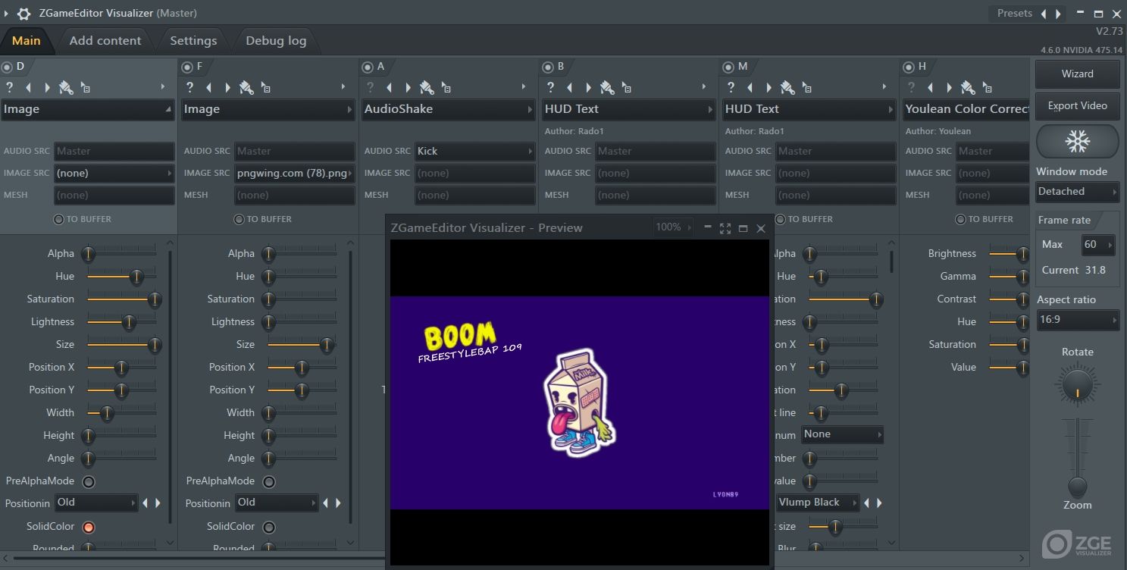Viewport: 1127px width, 570px height.
Task: Step the layer D Positionin value forward
Action: tap(158, 503)
